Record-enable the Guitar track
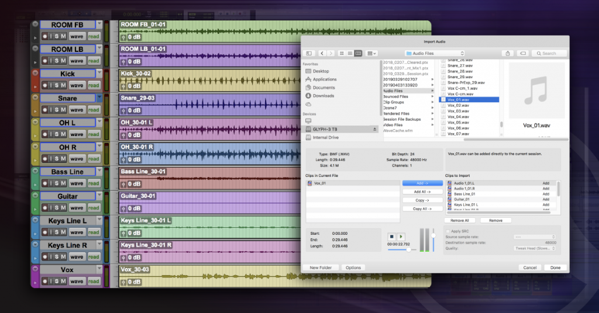 point(44,208)
